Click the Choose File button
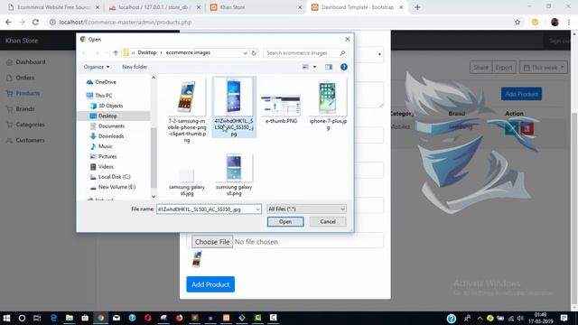 212,242
